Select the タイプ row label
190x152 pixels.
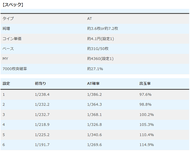[8, 19]
